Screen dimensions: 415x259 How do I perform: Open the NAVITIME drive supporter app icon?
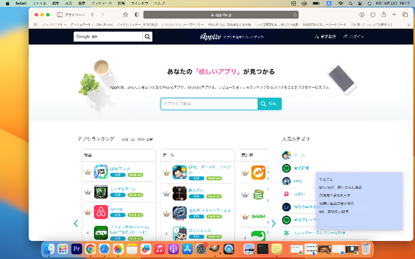[x=101, y=233]
